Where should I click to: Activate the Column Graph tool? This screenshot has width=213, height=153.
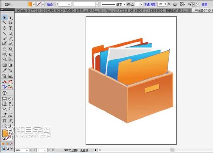pyautogui.click(x=10, y=76)
